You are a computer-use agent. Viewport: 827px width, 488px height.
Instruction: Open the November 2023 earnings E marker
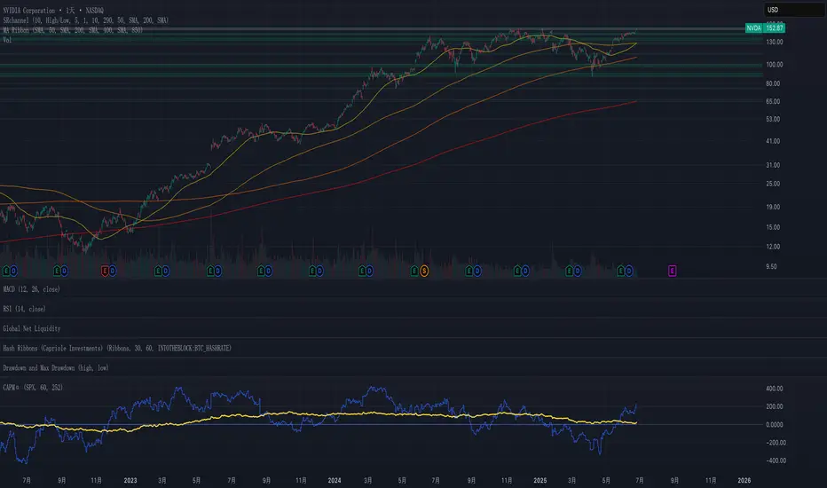(x=312, y=272)
